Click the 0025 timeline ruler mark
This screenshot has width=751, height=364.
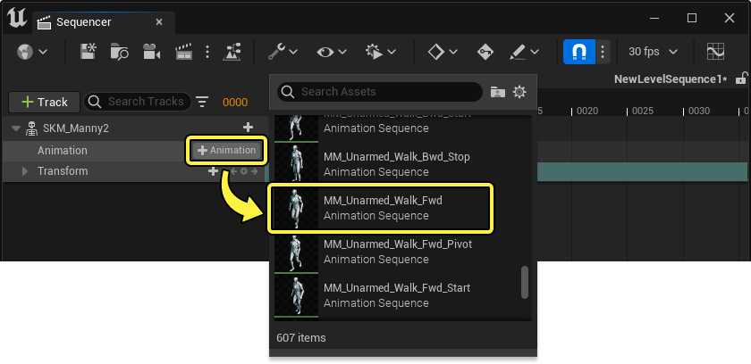(642, 112)
